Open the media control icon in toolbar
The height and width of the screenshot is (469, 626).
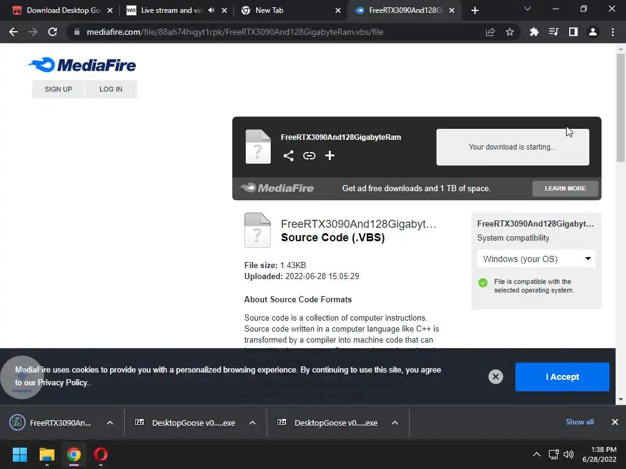tap(553, 32)
